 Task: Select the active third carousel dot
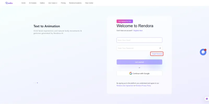[37, 83]
